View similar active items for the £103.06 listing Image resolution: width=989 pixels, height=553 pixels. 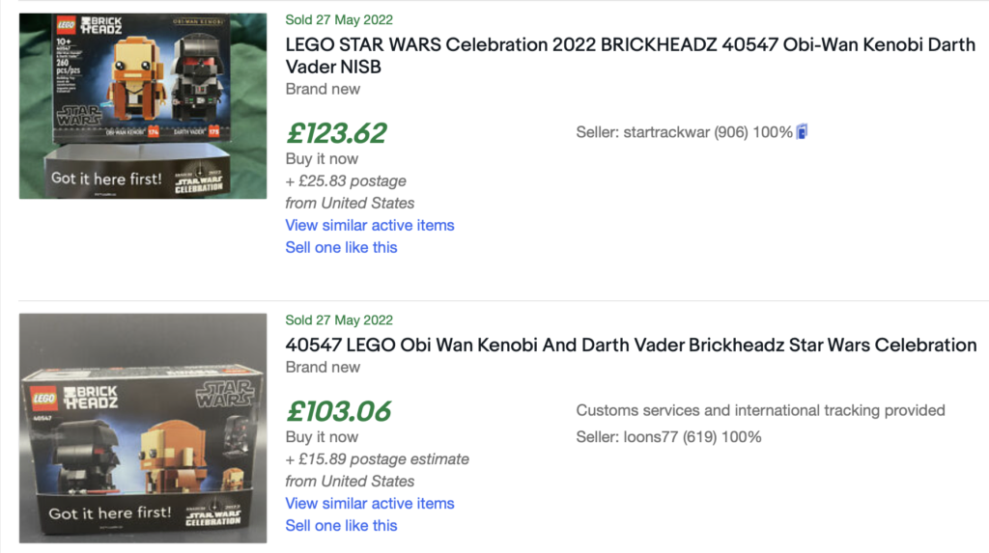pyautogui.click(x=369, y=503)
